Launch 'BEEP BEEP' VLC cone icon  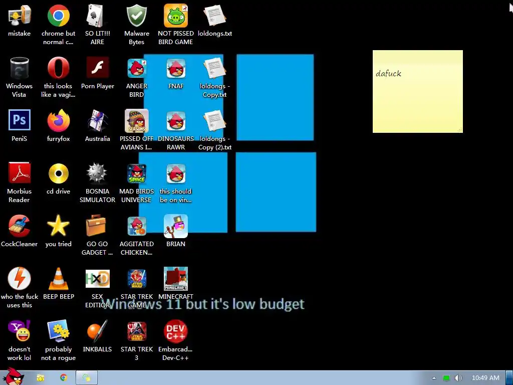pos(58,278)
